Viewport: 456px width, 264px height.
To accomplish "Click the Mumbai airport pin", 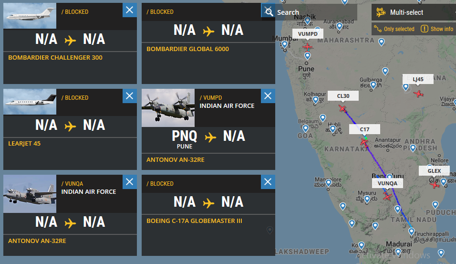I will [285, 44].
